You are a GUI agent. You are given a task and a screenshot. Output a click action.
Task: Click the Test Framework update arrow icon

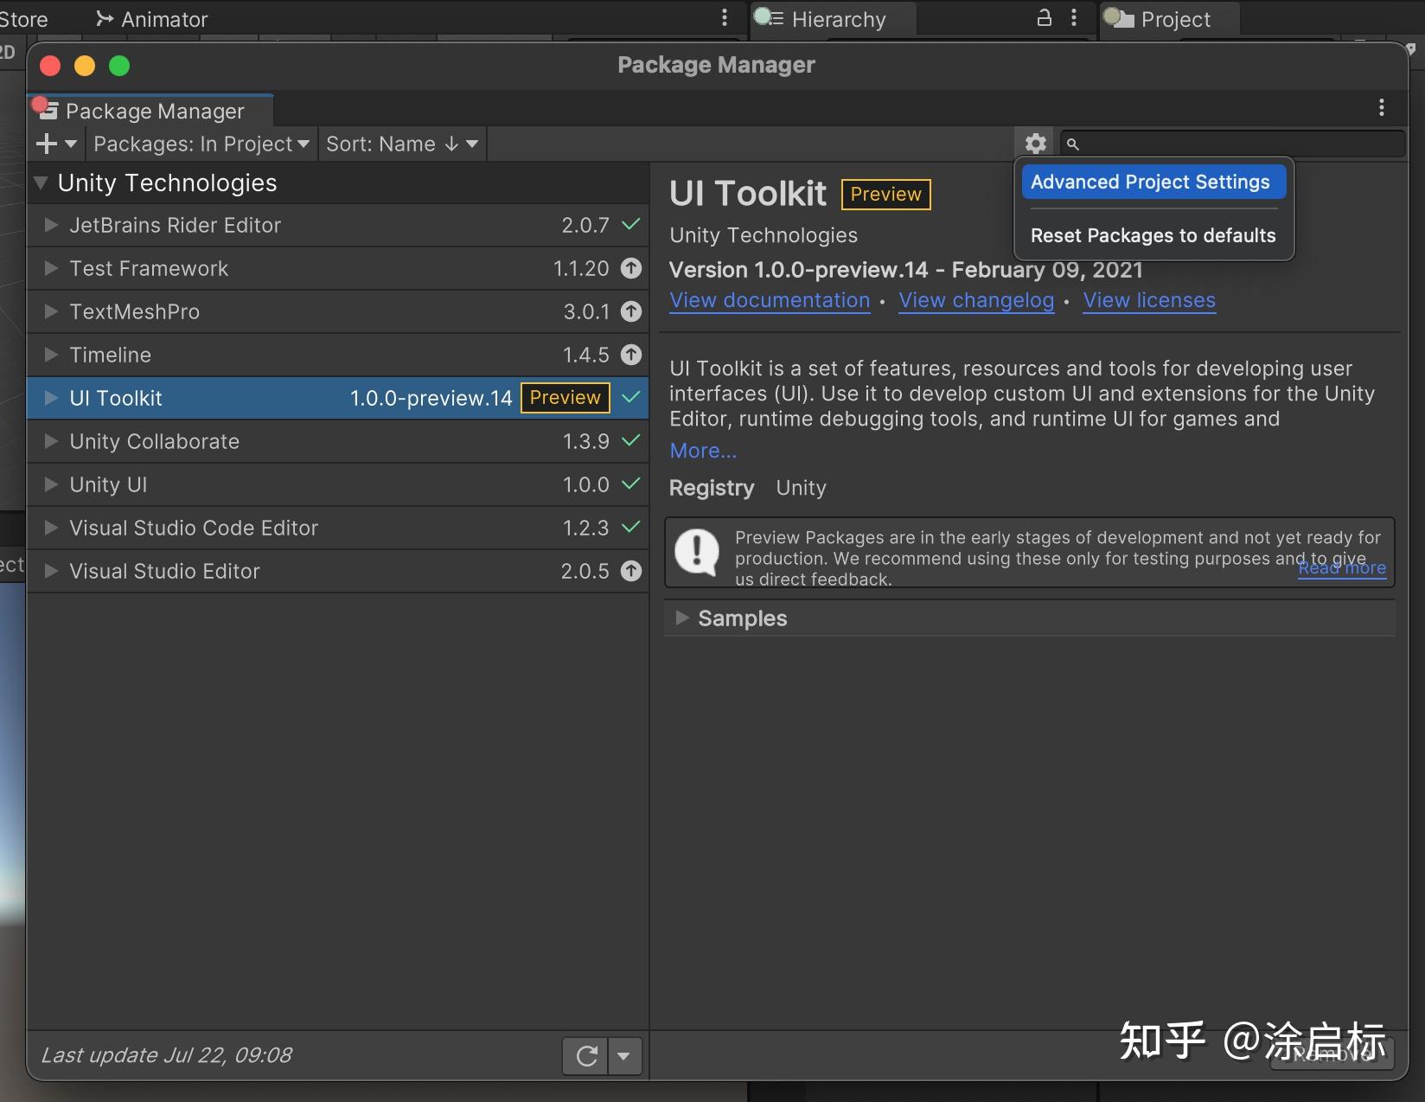coord(632,269)
